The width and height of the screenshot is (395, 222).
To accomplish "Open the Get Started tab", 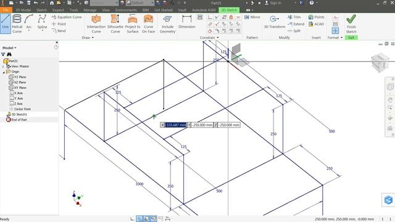I will (x=163, y=10).
